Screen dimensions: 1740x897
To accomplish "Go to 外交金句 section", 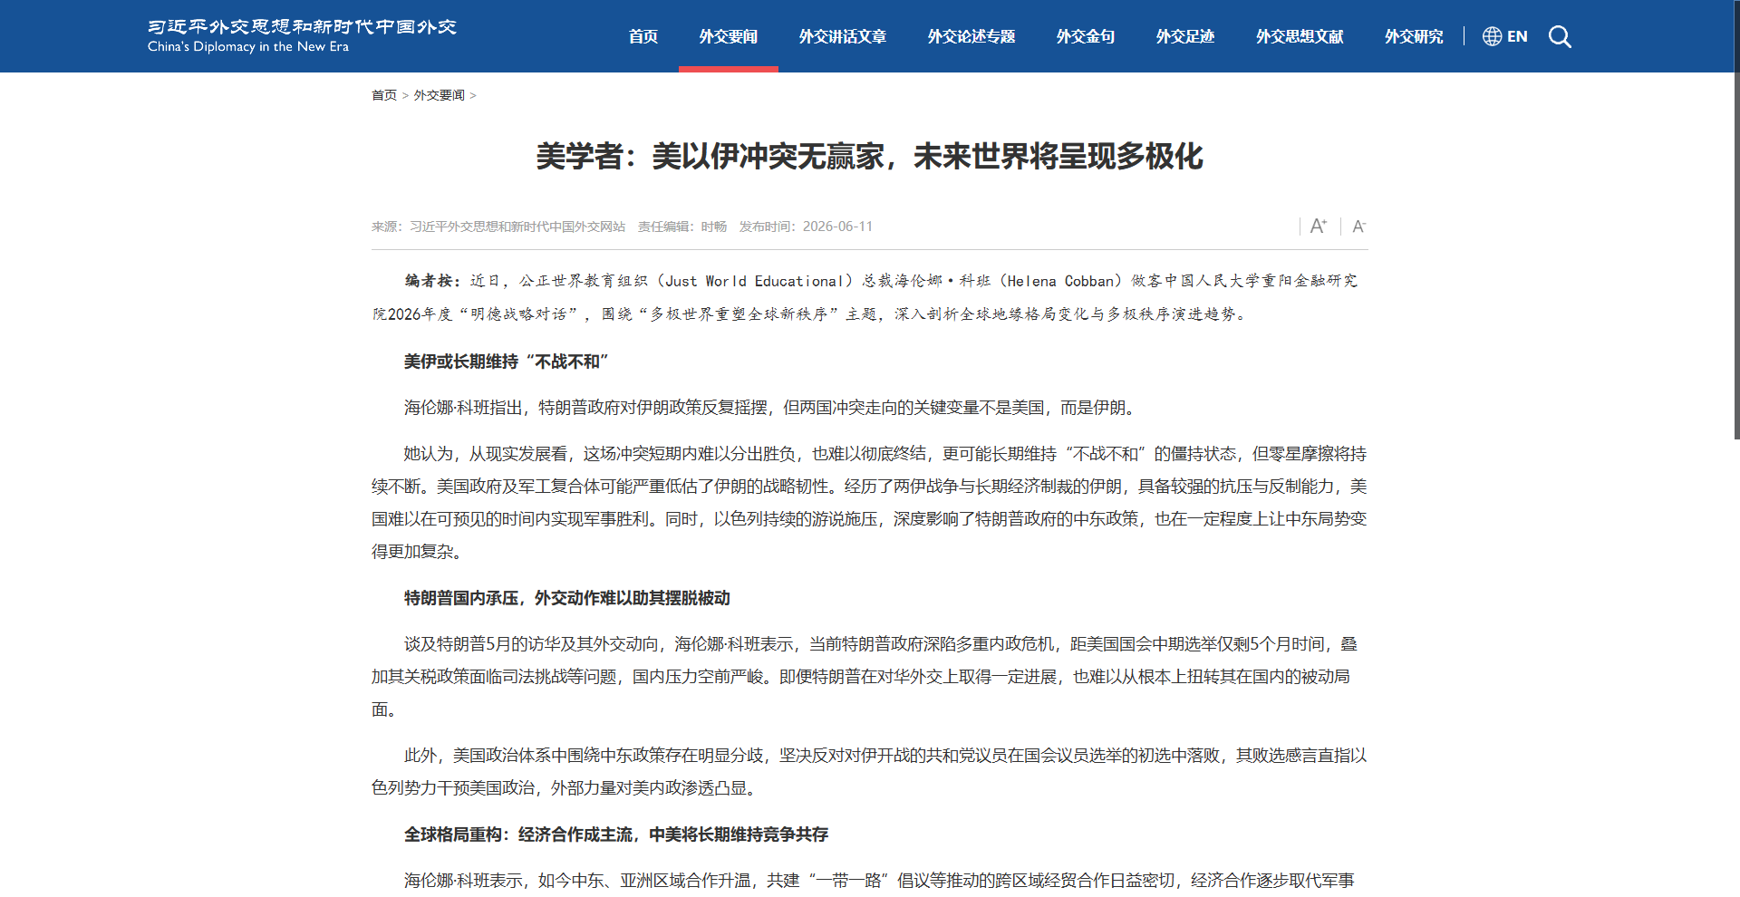I will (x=1086, y=36).
